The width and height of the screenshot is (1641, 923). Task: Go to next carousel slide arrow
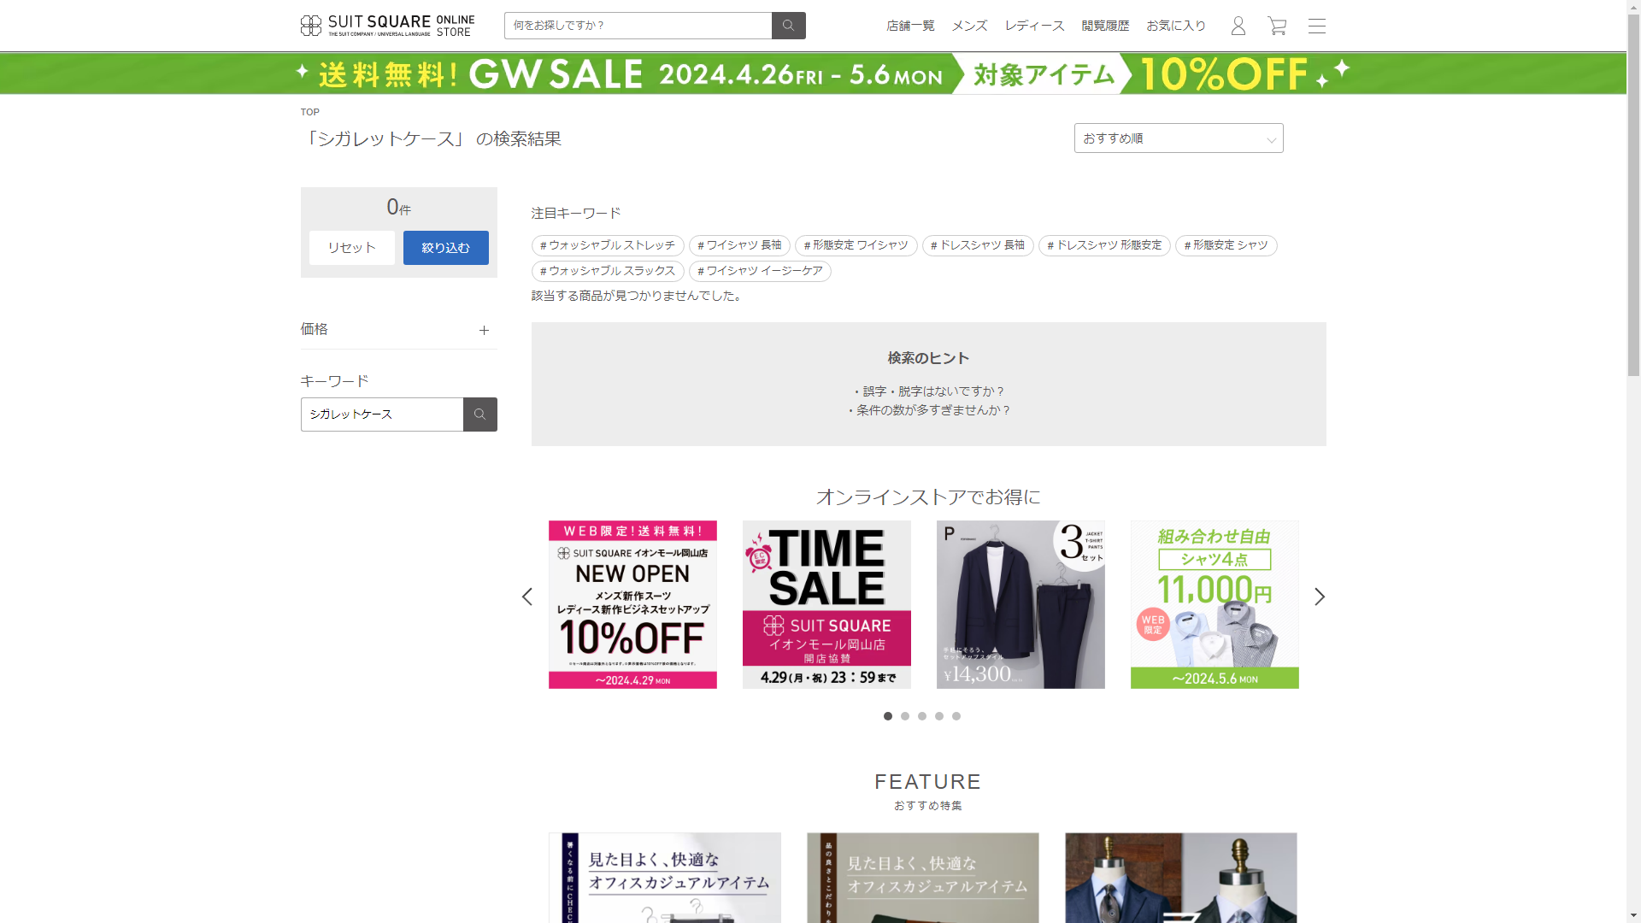click(x=1319, y=597)
